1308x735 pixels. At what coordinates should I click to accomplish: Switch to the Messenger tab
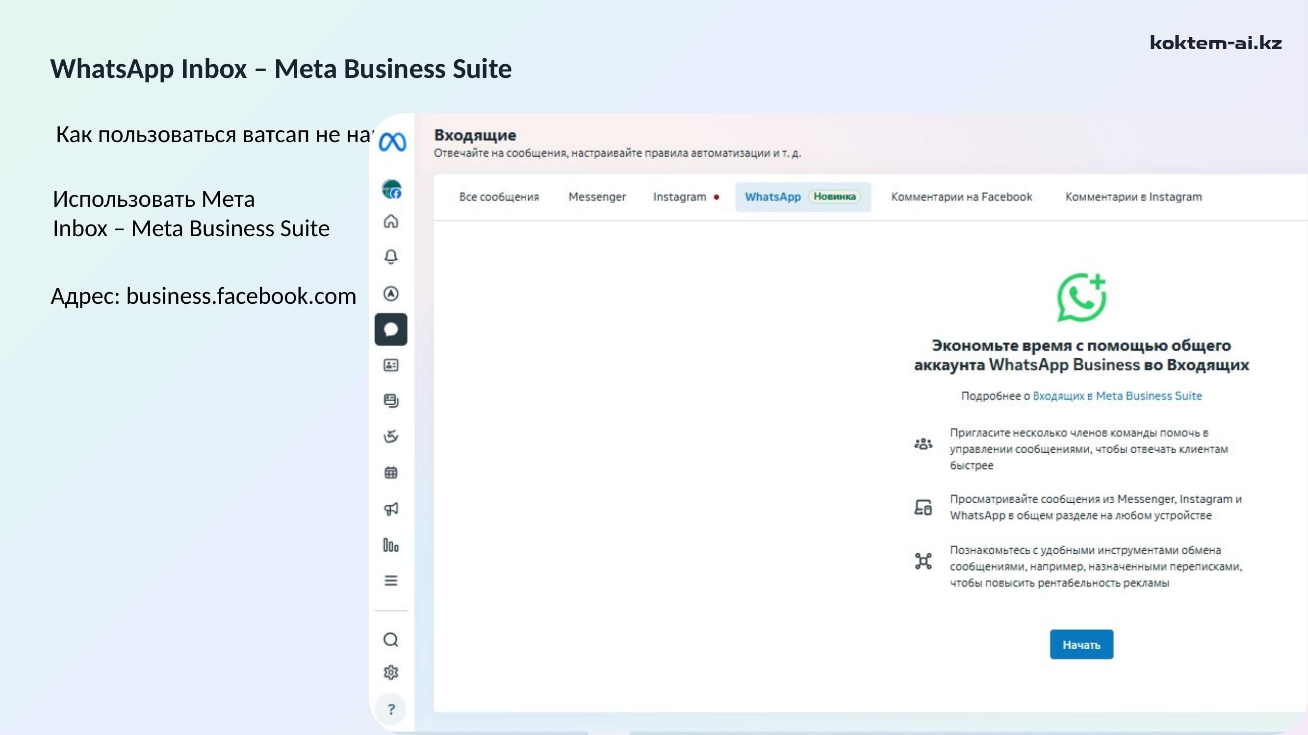click(597, 197)
